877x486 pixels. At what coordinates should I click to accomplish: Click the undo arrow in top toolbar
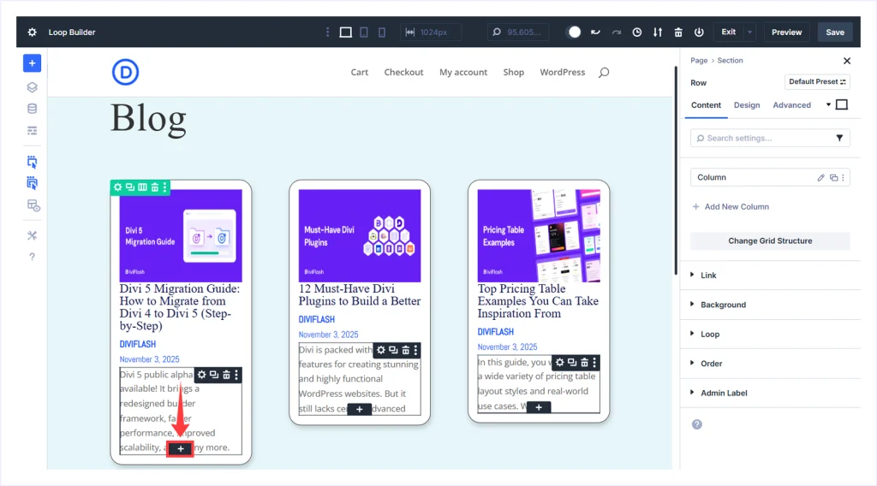(595, 33)
